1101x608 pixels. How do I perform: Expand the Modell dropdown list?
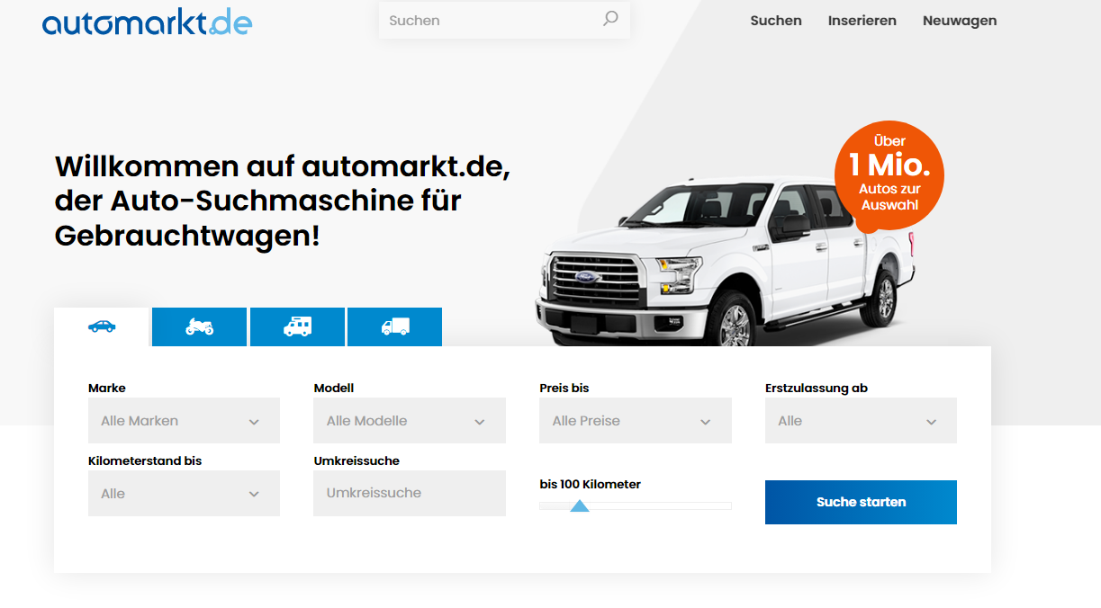coord(410,421)
